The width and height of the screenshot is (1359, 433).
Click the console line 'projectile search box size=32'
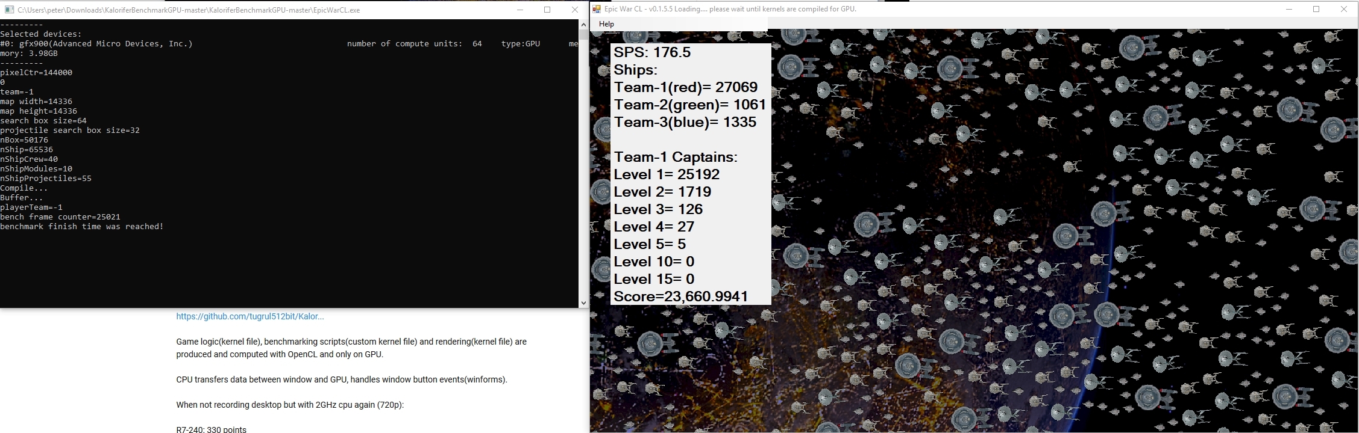click(70, 131)
